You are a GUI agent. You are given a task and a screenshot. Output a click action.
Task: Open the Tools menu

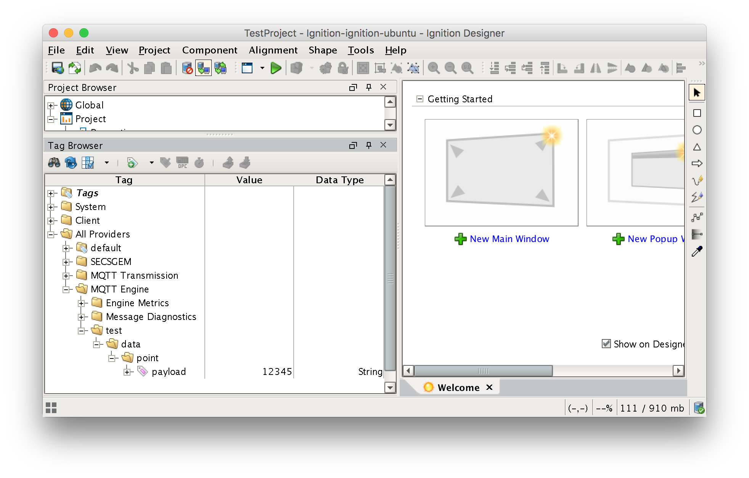361,50
